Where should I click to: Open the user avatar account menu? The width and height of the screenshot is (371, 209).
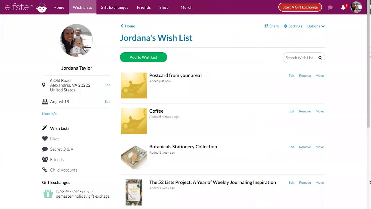tap(356, 7)
